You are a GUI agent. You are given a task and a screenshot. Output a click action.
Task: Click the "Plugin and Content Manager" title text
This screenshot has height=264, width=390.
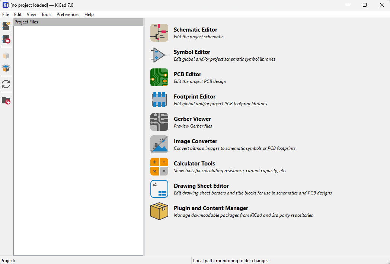coord(211,208)
